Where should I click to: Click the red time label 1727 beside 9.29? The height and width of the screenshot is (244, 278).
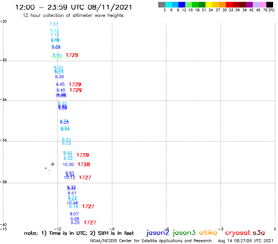pos(90,223)
